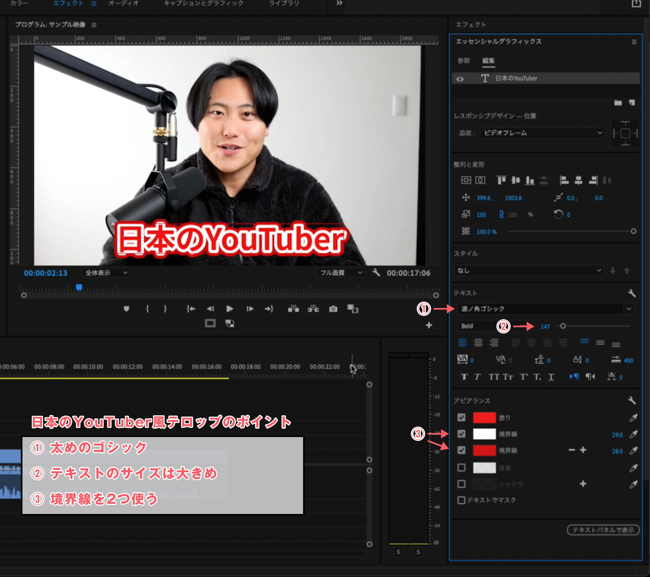650x577 pixels.
Task: Click the Add Marker icon
Action: 126,309
